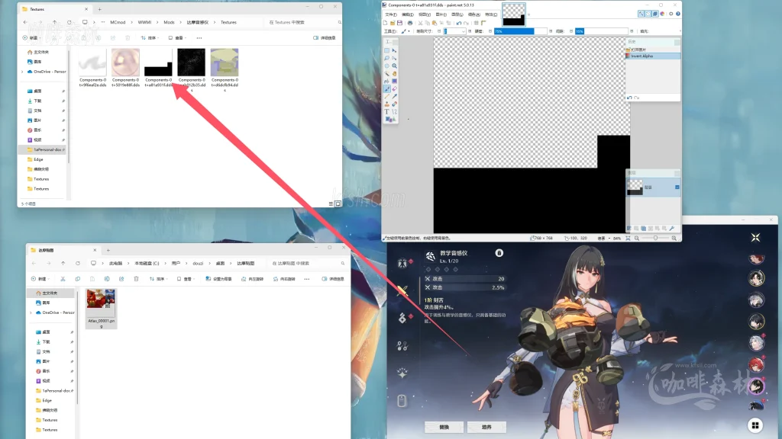
Task: Click the left bottom button in game window
Action: tap(444, 427)
